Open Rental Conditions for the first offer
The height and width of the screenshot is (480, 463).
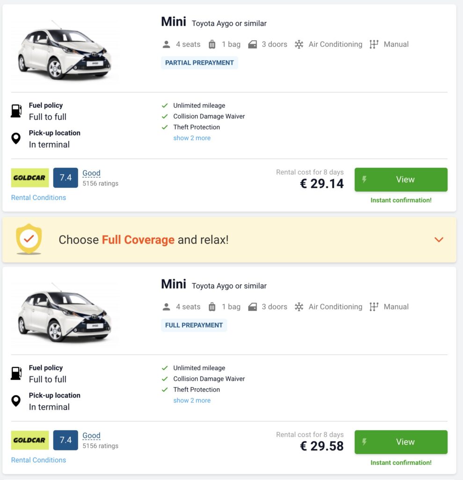click(38, 197)
